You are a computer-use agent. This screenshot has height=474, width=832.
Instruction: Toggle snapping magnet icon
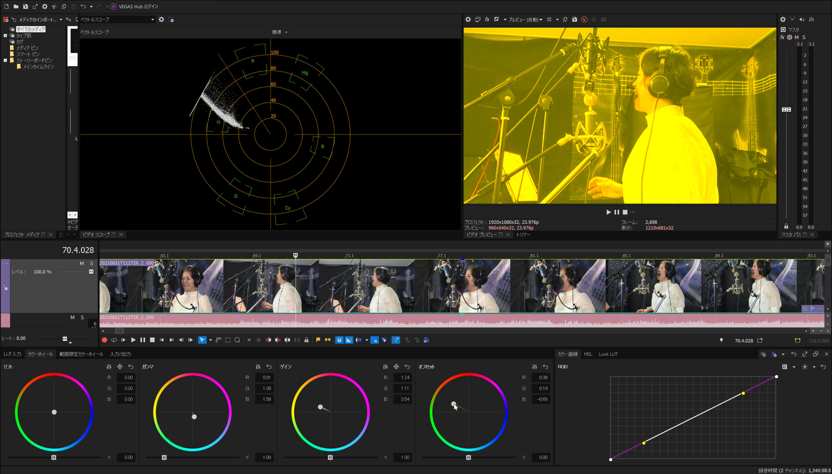click(339, 340)
